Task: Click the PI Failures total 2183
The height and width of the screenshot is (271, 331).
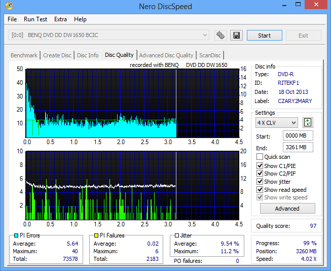Action: click(x=153, y=259)
